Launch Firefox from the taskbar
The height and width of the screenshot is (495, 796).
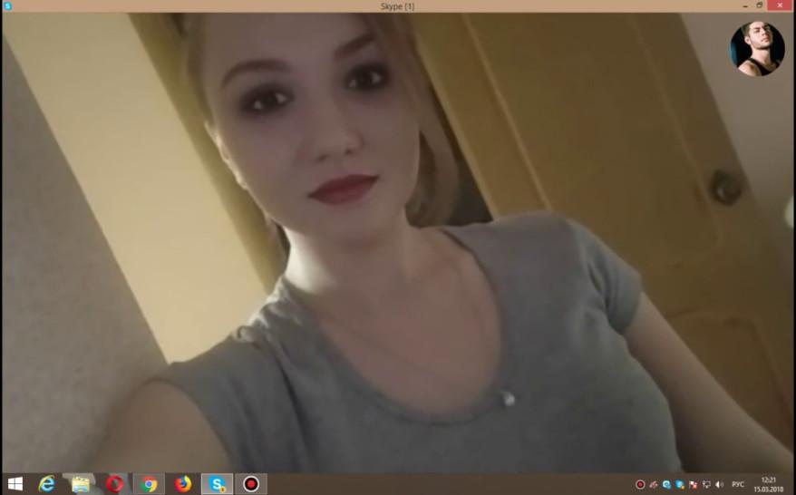coord(183,484)
